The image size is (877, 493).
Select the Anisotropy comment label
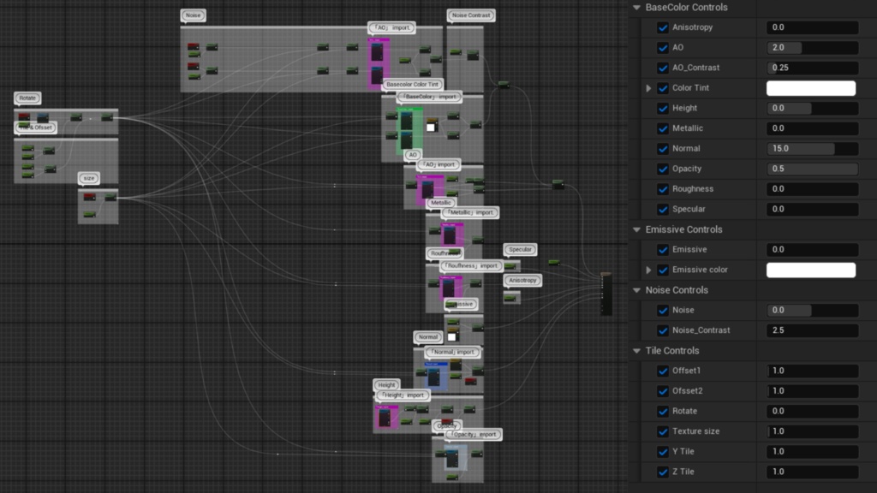click(523, 280)
